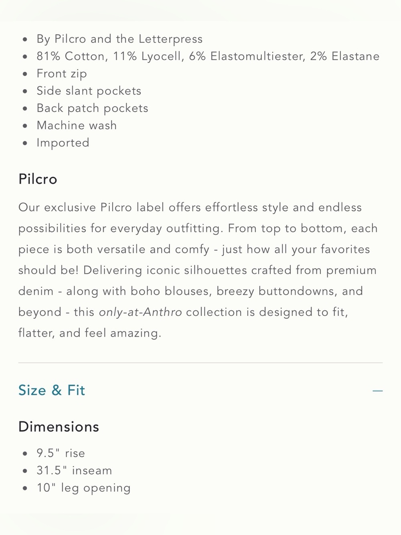
Task: Click the horizontal divider above Size & Fit
Action: (200, 363)
